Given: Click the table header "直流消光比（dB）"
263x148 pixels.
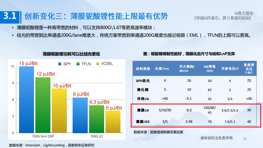Looking at the screenshot, I should [x=249, y=69].
